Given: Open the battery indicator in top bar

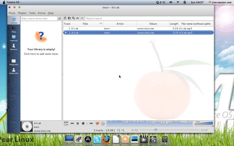Looking at the screenshot, I should [x=185, y=2].
